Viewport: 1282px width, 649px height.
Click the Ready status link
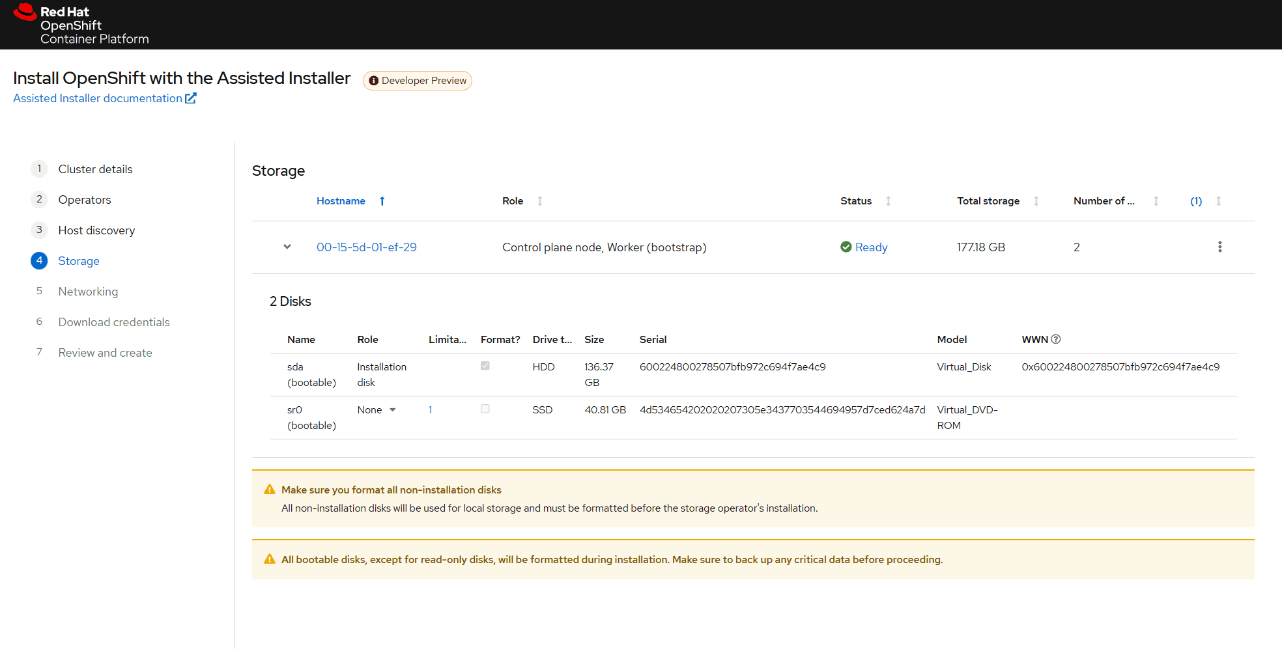pyautogui.click(x=871, y=247)
